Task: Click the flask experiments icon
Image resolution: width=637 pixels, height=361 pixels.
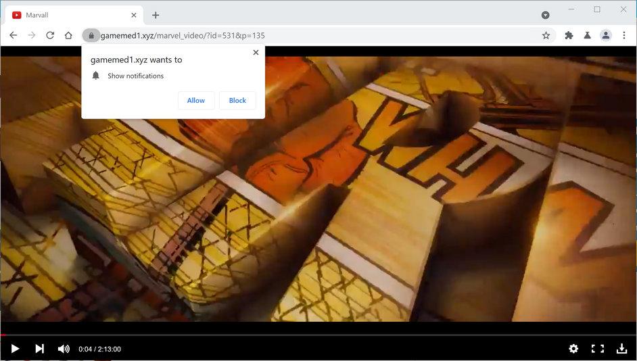Action: (x=587, y=35)
